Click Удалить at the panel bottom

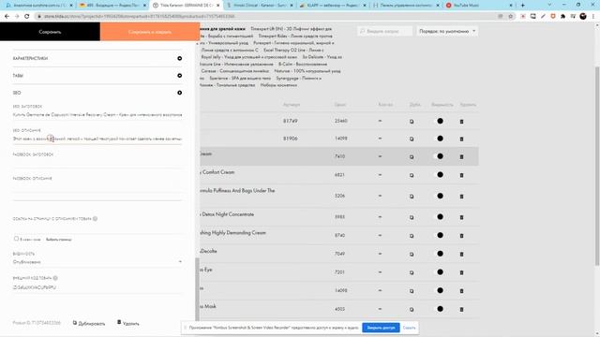coord(128,323)
